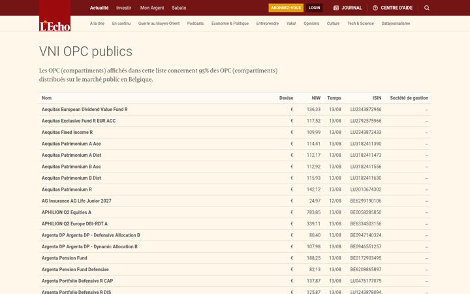This screenshot has height=294, width=470.
Task: Select the NIW value 339,11
Action: point(313,223)
